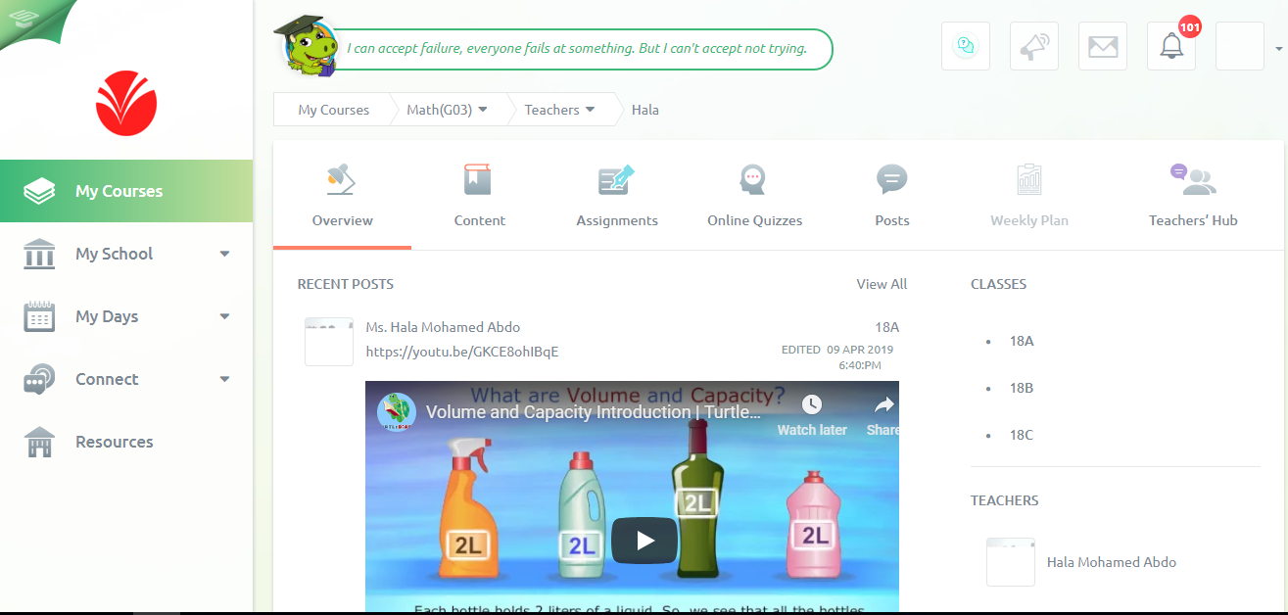The image size is (1288, 615).
Task: Expand the Connect menu arrow
Action: (224, 379)
